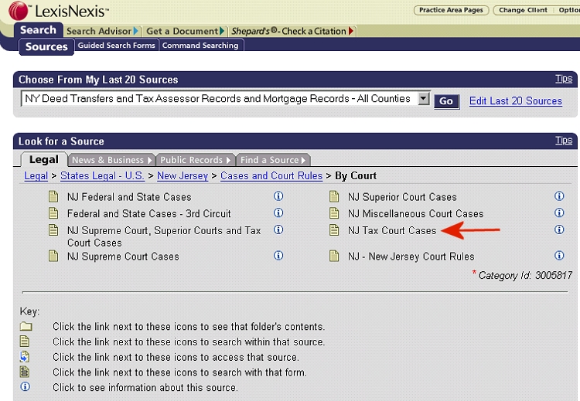The width and height of the screenshot is (580, 401).
Task: Open NJ Superior Court Cases source
Action: [x=402, y=197]
